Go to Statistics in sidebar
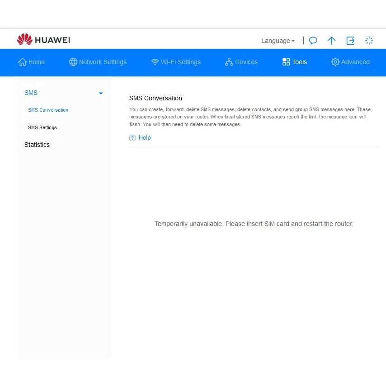386x386 pixels. click(37, 145)
